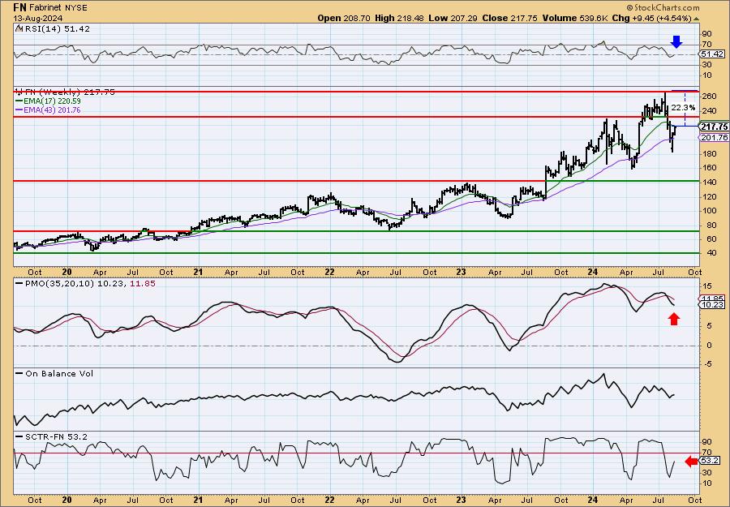Click the PMO(35,20,10) indicator legend

click(x=86, y=283)
